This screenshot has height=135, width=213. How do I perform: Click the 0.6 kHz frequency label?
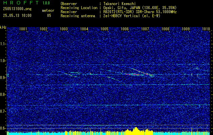3,128
